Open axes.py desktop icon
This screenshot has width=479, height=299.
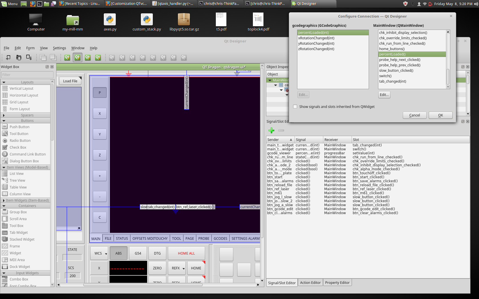[110, 22]
